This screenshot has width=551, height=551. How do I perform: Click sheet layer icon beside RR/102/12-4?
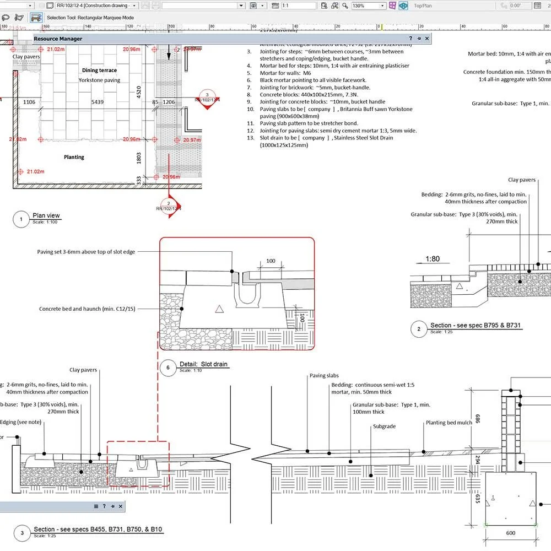coord(50,6)
